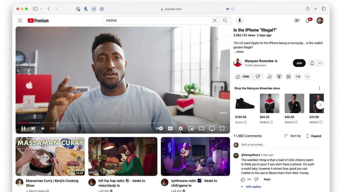The height and width of the screenshot is (192, 342).
Task: Seek on the video progress bar
Action: pyautogui.click(x=123, y=123)
